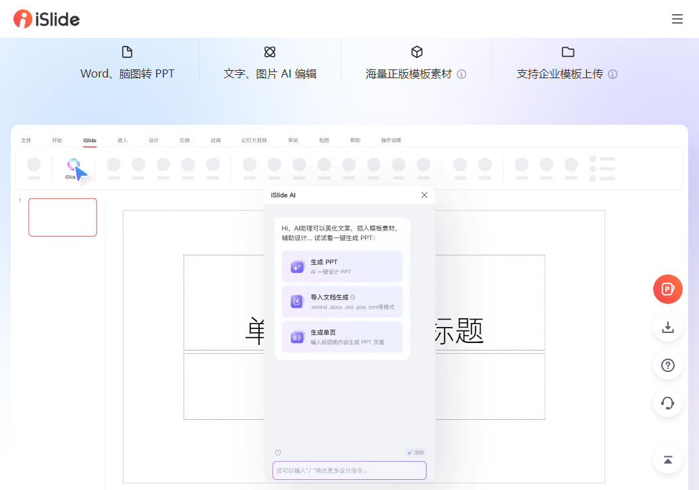
Task: Open the 幻灯片放映 ribbon tab
Action: [254, 140]
